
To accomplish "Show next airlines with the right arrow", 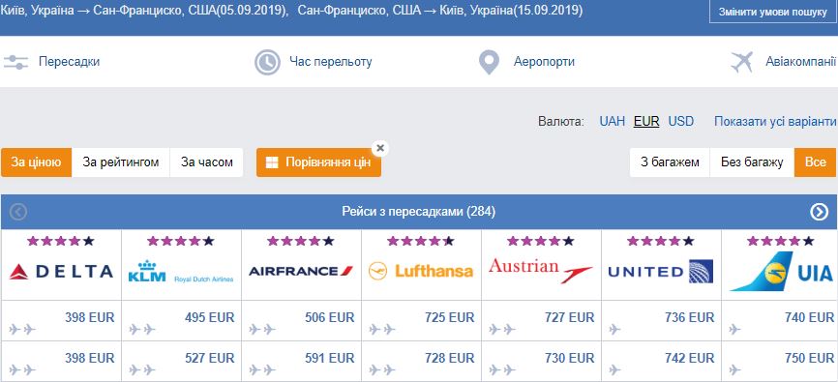I will coord(819,212).
